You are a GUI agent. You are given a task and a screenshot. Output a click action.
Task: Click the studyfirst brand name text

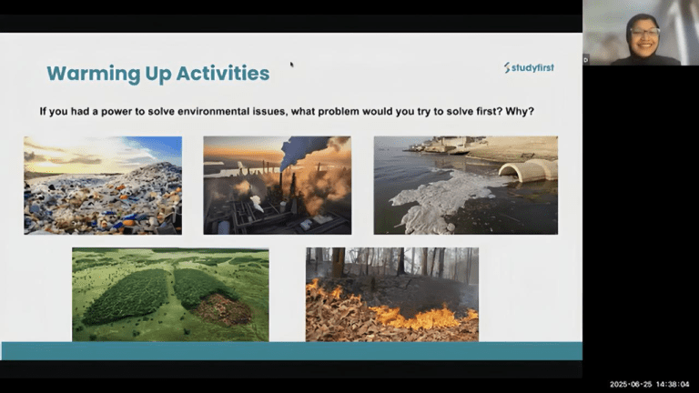click(533, 67)
